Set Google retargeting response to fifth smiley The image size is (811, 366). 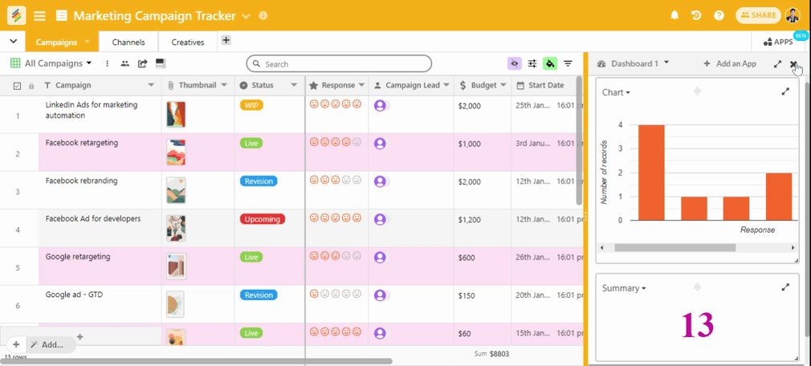(357, 256)
